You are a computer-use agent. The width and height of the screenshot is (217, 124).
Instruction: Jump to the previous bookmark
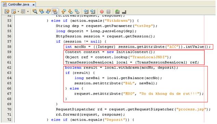(64, 12)
